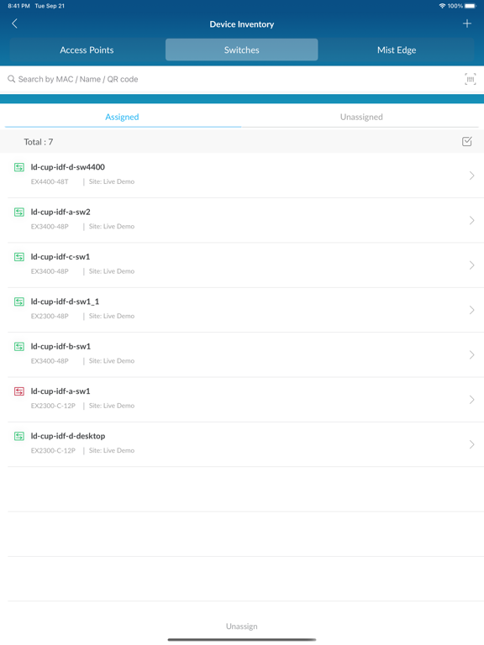This screenshot has height=645, width=484.
Task: Click red switch icon for ld-cup-idf-a-sw1
Action: coord(19,391)
